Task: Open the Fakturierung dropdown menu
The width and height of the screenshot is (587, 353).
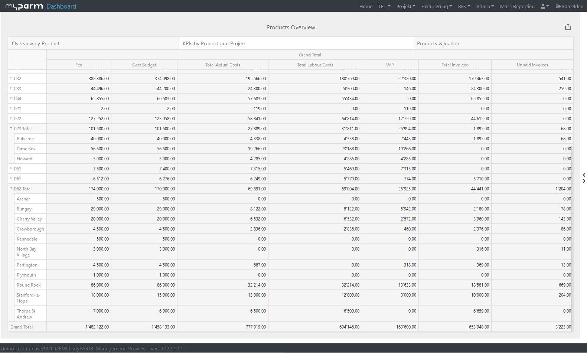Action: (436, 6)
